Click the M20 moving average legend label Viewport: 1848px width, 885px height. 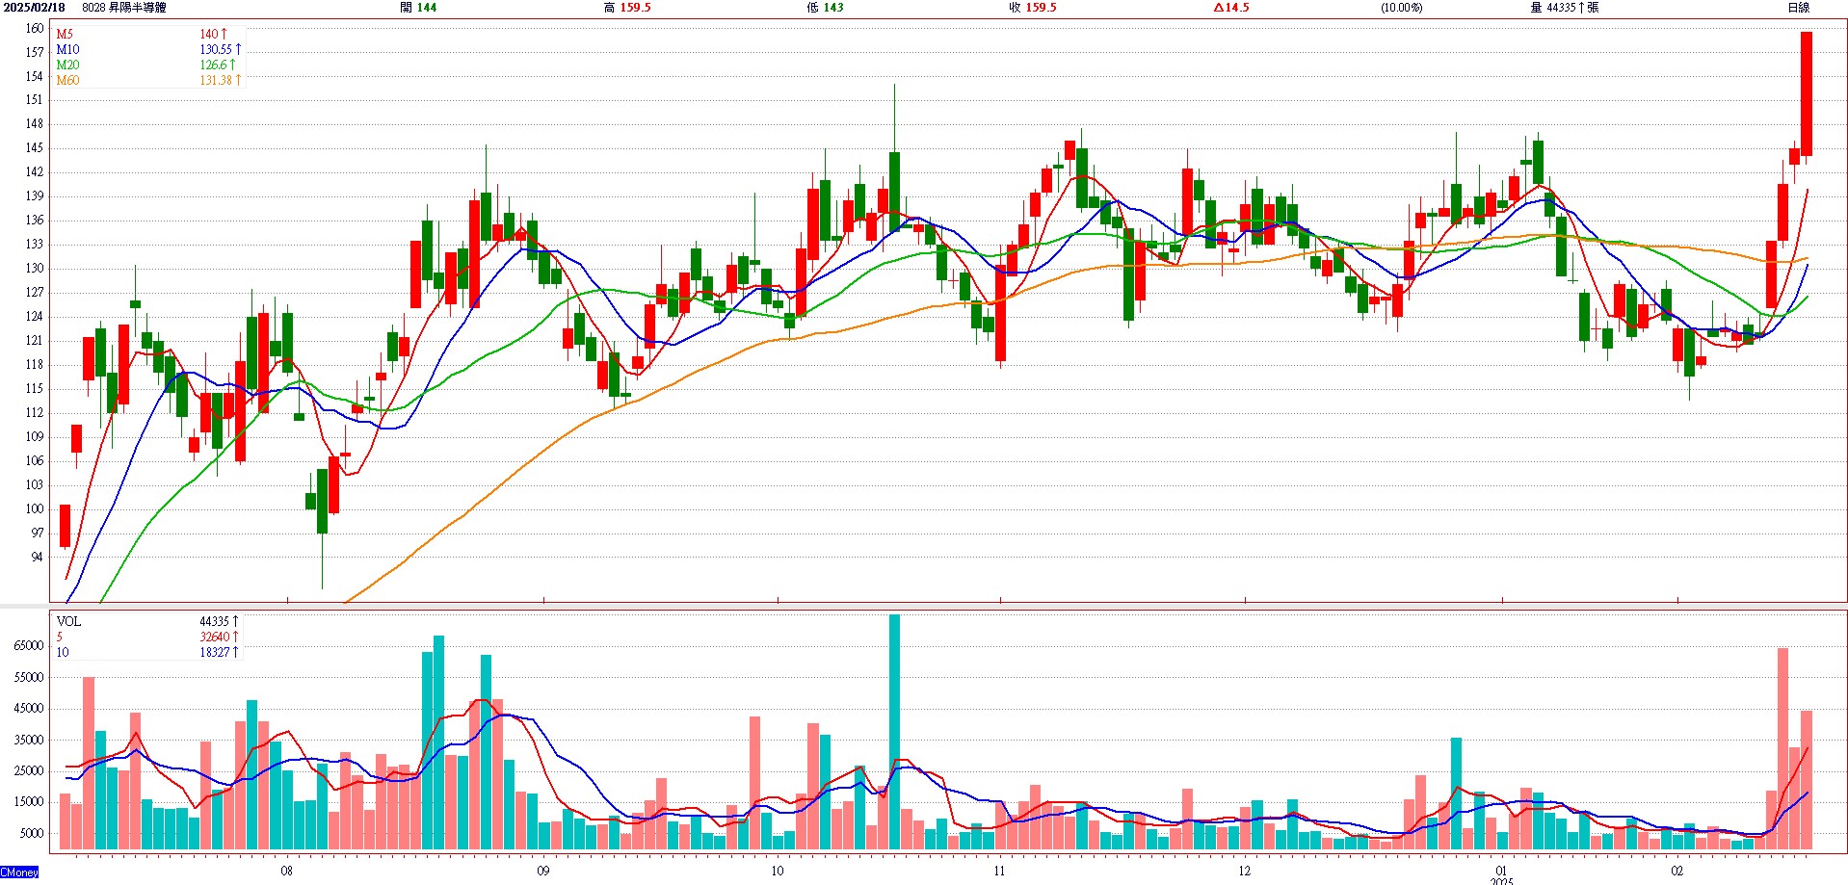pos(67,65)
